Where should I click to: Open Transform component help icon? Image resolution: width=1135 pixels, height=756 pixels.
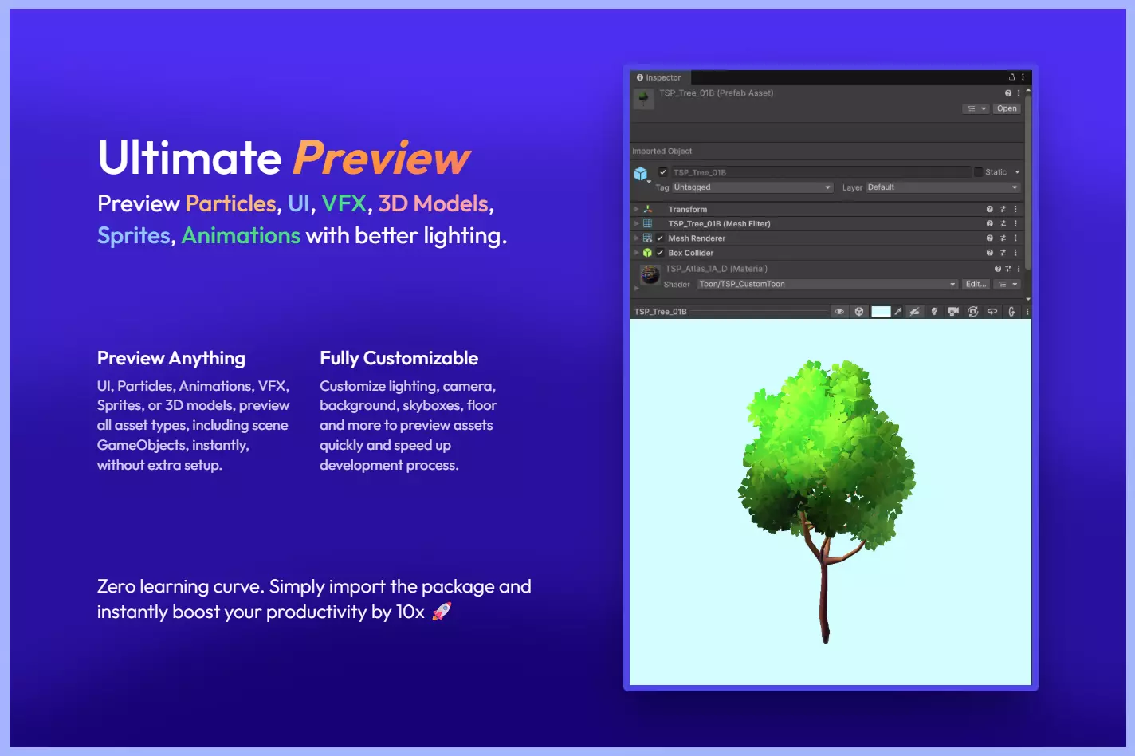click(990, 210)
